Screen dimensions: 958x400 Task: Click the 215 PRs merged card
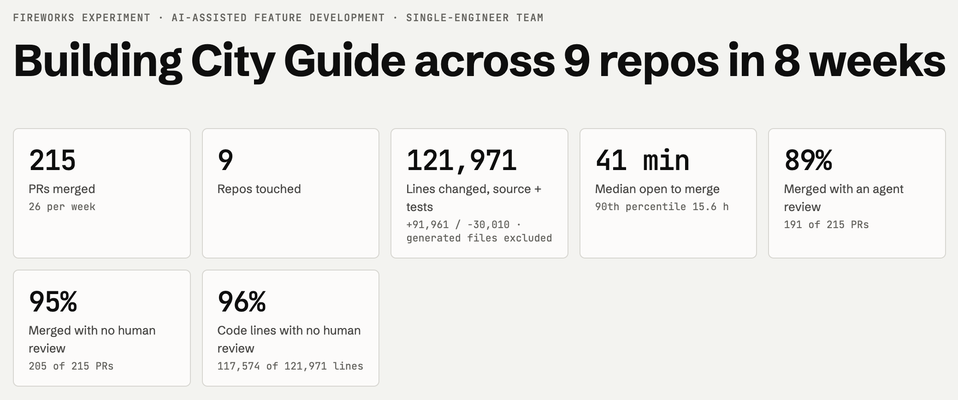[x=102, y=193]
